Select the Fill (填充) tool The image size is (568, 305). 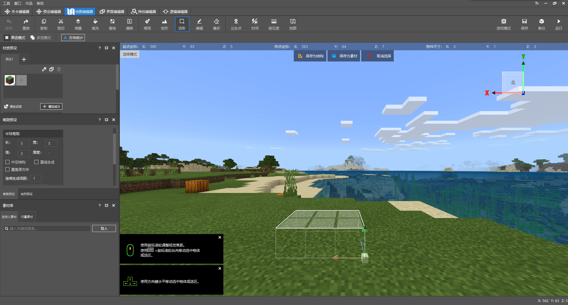[x=95, y=24]
